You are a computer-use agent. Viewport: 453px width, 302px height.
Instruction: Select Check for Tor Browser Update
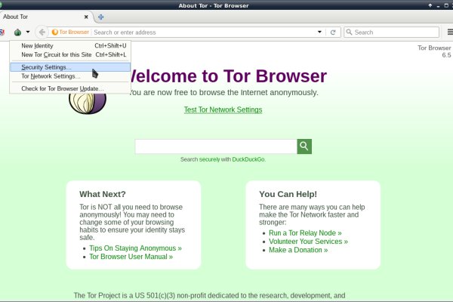63,88
